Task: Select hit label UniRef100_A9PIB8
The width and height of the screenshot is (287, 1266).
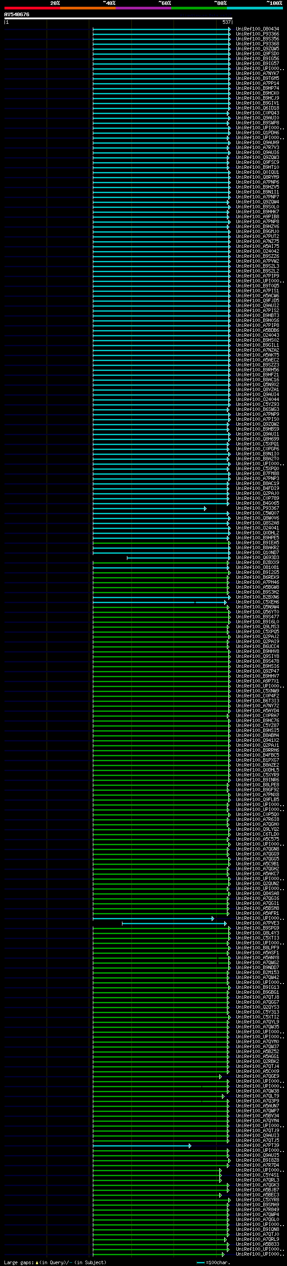Action: [257, 217]
